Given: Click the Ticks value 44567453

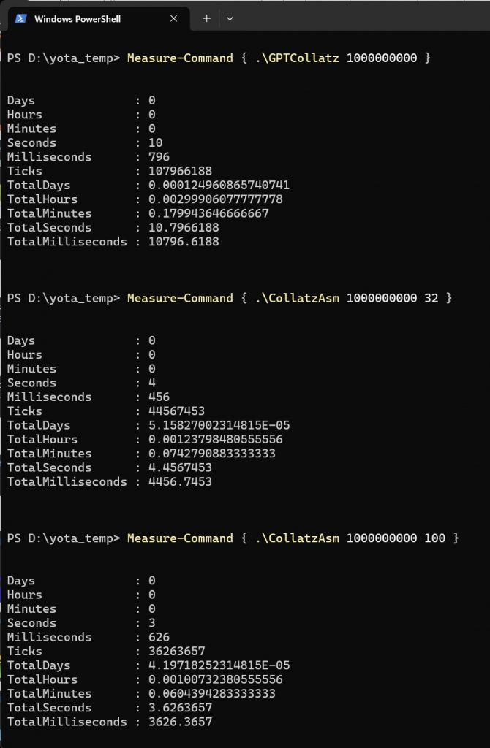Looking at the screenshot, I should coord(177,411).
